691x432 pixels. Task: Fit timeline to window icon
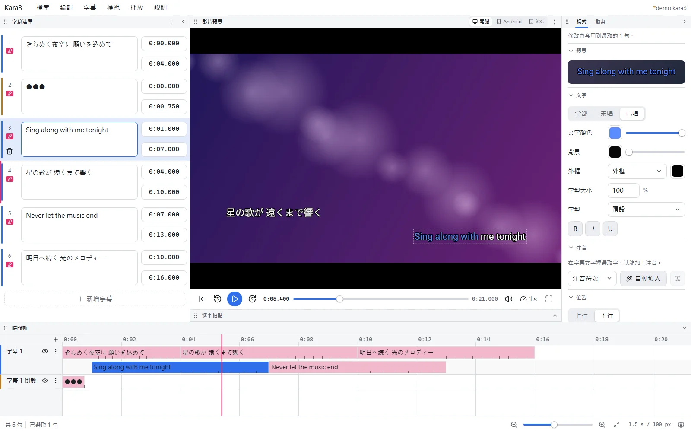coord(616,425)
